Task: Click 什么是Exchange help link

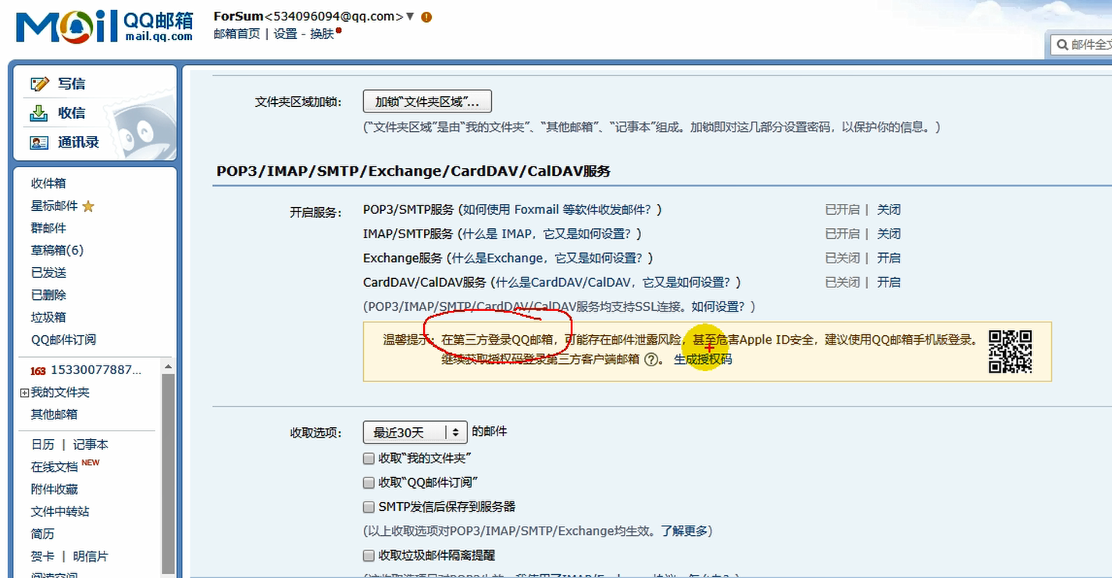Action: pos(548,258)
